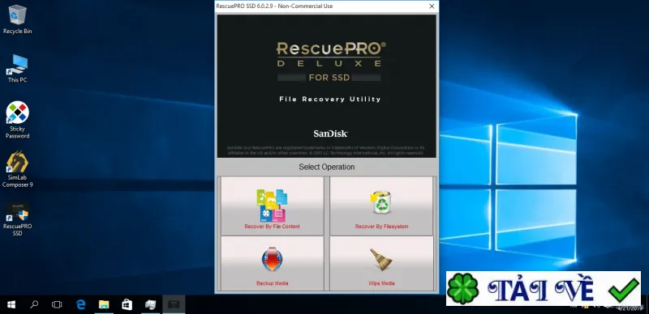Click the running RescuePRO taskbar button
The width and height of the screenshot is (649, 314).
174,305
